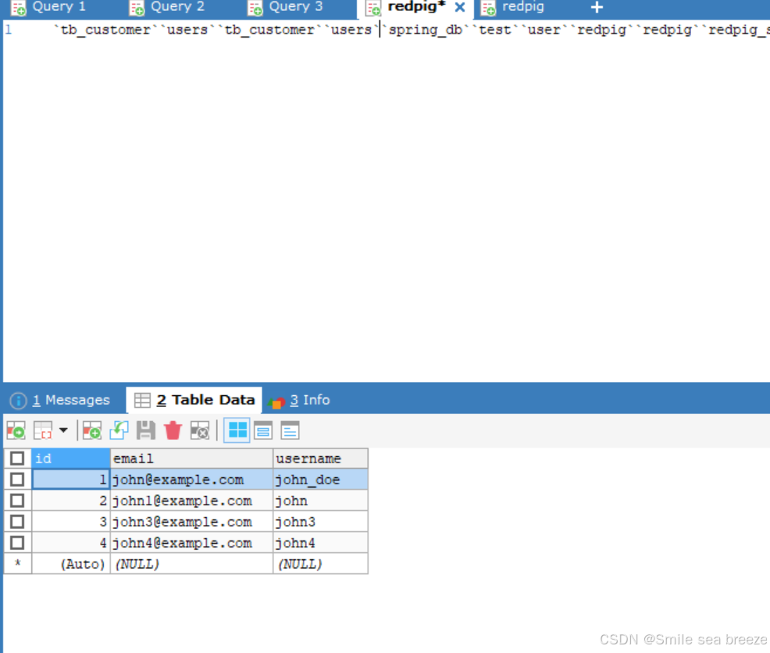Click the active redpig* tab icon
This screenshot has height=653, width=770.
click(374, 9)
